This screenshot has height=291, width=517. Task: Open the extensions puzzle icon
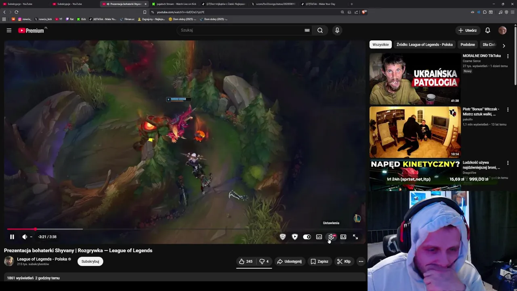[x=485, y=12]
